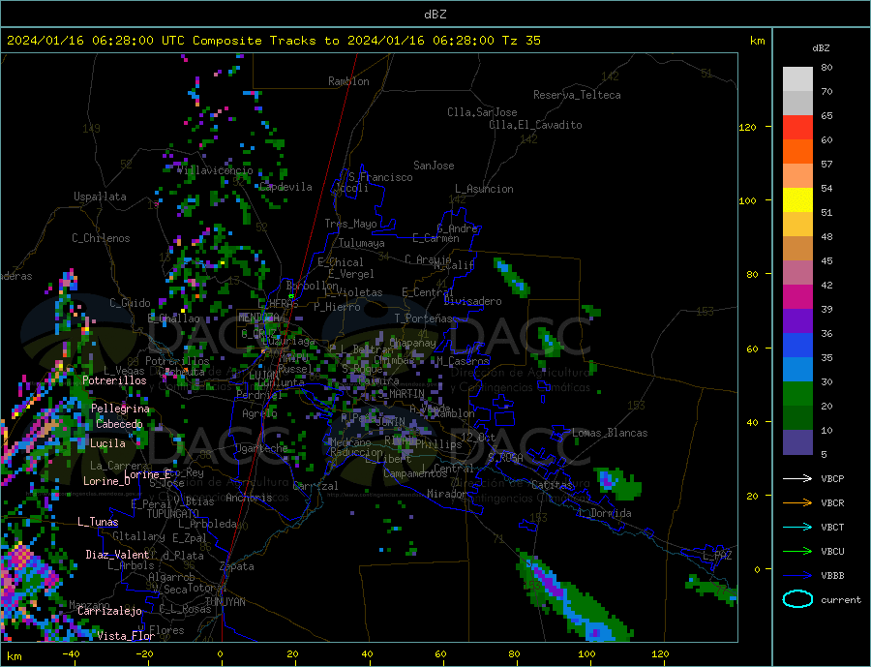Image resolution: width=871 pixels, height=667 pixels.
Task: Click the cyan 'current' ellipse legend symbol
Action: [x=797, y=599]
